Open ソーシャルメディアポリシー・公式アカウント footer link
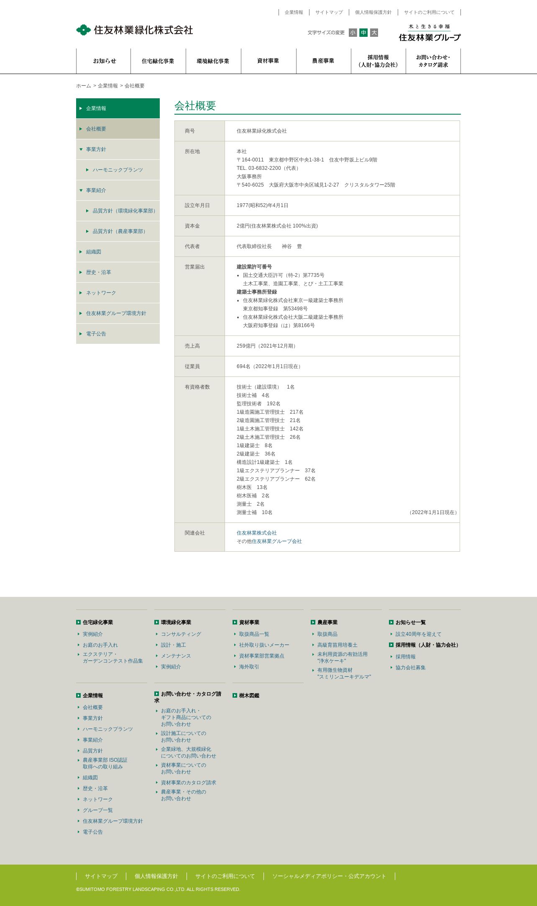The width and height of the screenshot is (537, 906). point(329,876)
